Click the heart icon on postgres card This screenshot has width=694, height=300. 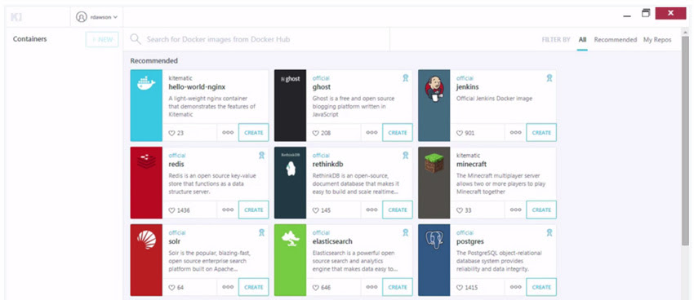point(460,288)
